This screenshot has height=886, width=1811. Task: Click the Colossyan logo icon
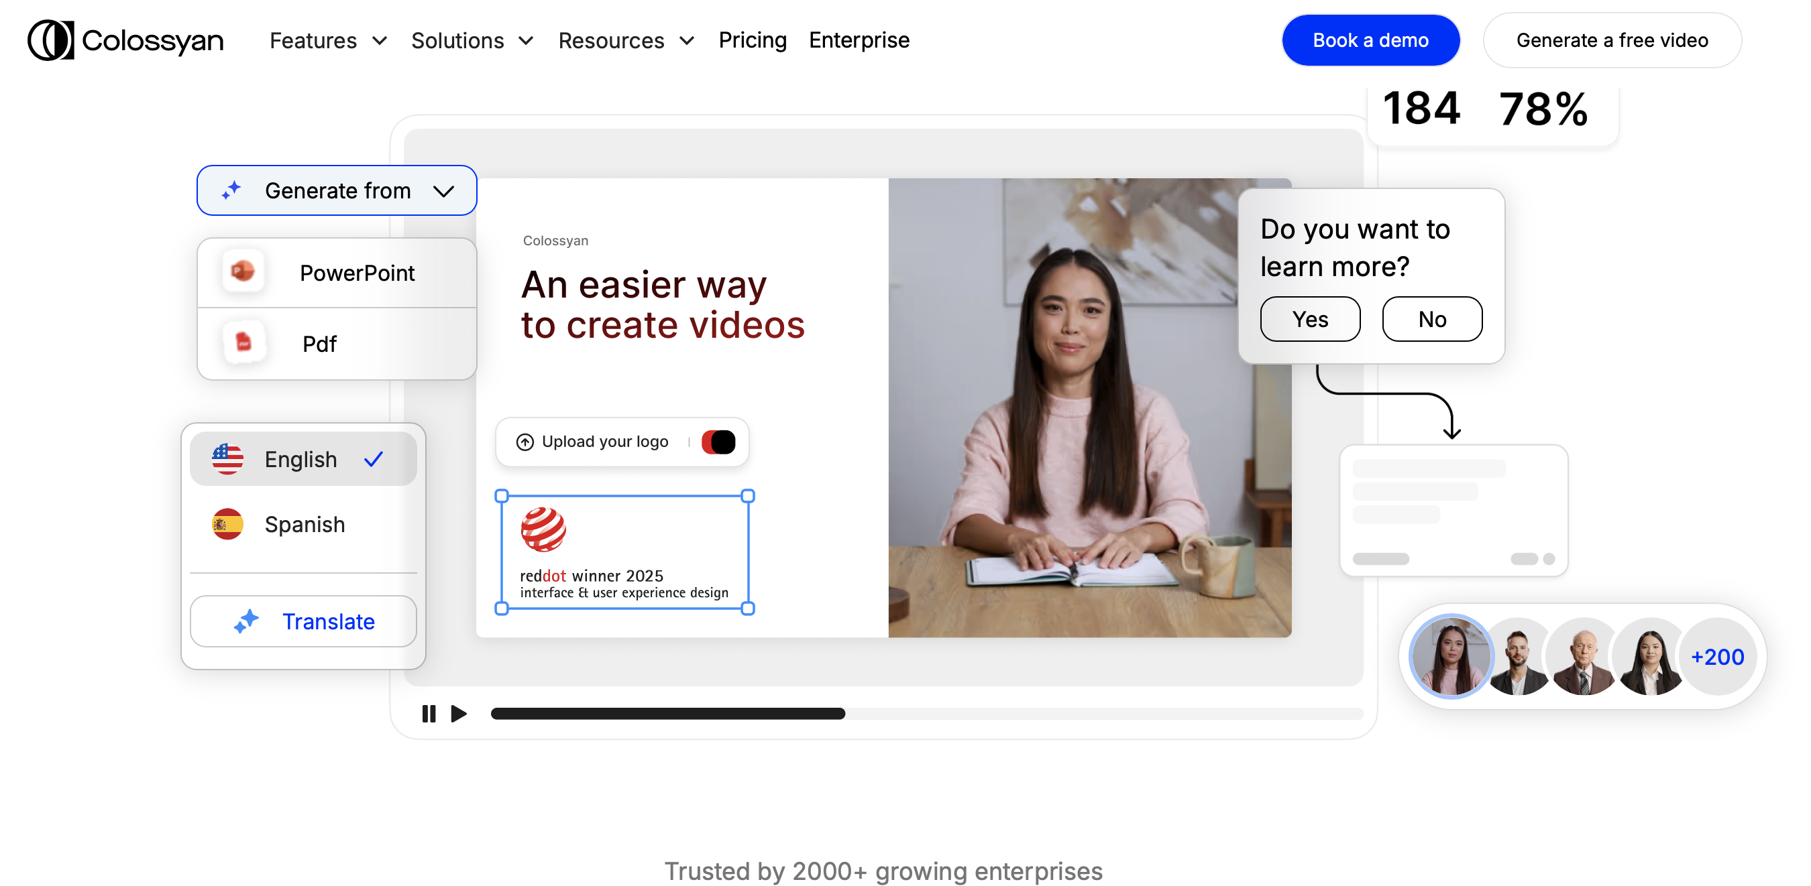(x=50, y=40)
